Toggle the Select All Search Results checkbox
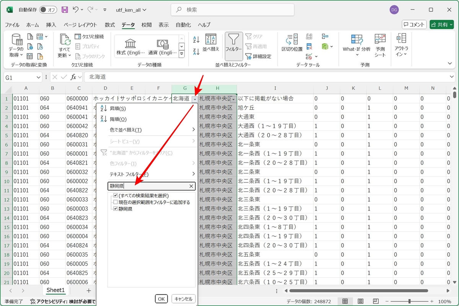This screenshot has height=306, width=459. point(116,196)
